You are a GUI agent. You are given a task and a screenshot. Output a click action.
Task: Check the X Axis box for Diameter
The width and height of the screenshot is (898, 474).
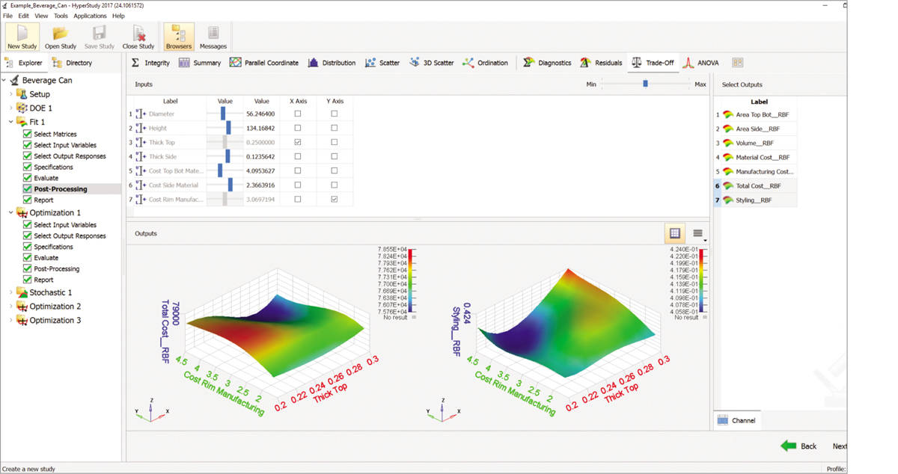(x=298, y=114)
